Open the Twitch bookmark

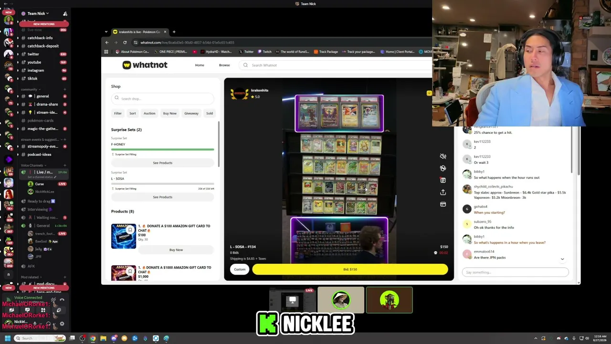pos(265,52)
